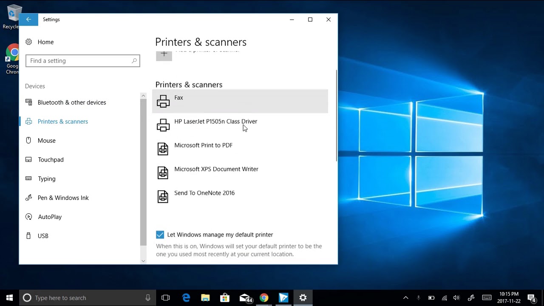Uncheck Let Windows manage my default printer

pos(160,235)
